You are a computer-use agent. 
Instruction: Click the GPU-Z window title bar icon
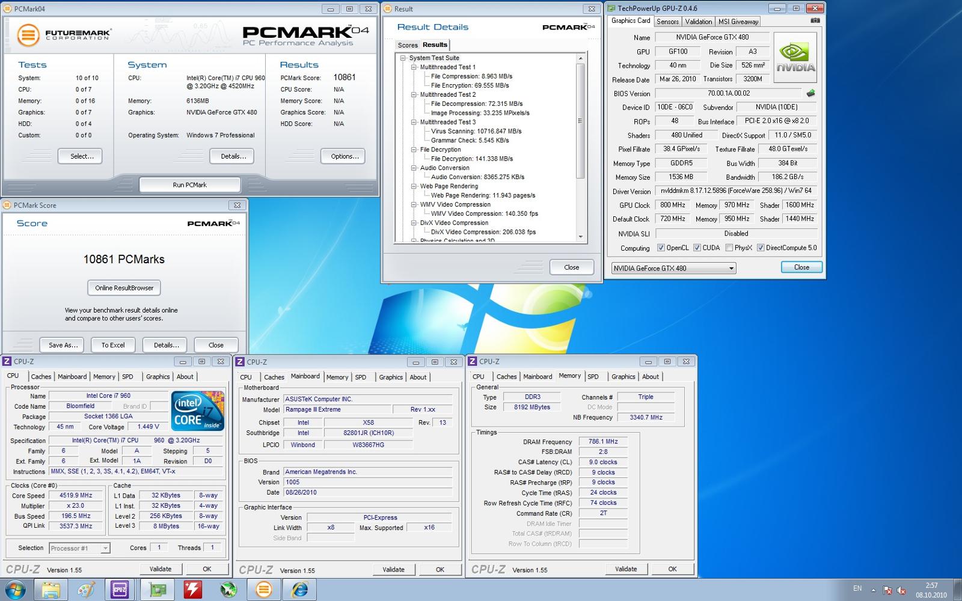pyautogui.click(x=611, y=8)
